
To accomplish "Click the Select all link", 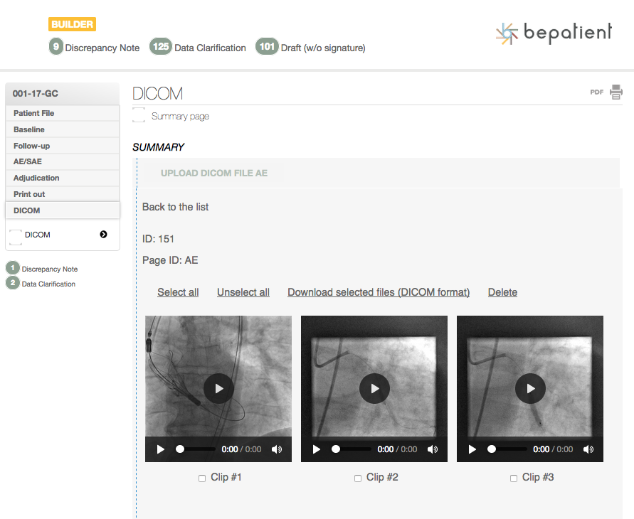I will pos(178,292).
